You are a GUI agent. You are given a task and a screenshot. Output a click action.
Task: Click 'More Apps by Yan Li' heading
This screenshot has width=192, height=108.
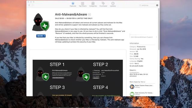(x=137, y=82)
